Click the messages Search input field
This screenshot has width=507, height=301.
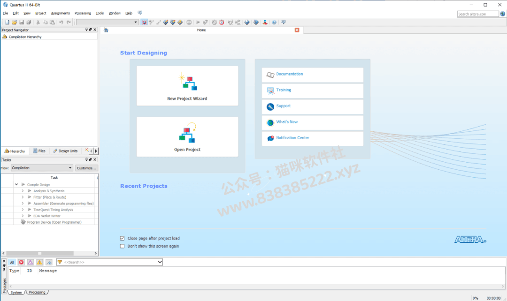pos(109,262)
